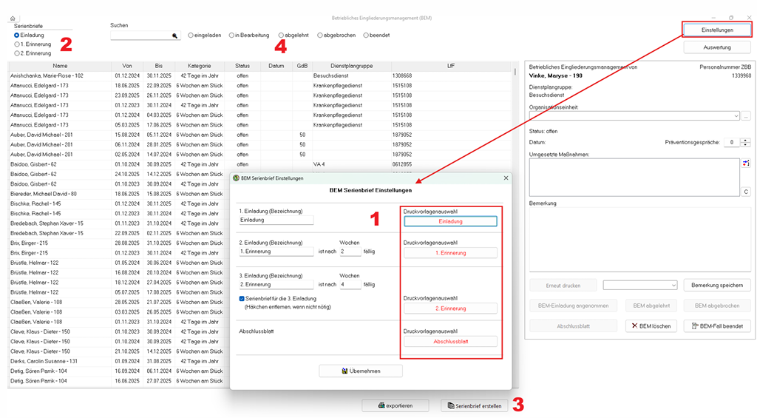Click the 2. Einladung Bezeichnung field
The image size is (757, 418).
coord(276,252)
